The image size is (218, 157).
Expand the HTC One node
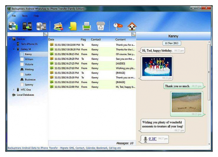pyautogui.click(x=14, y=90)
